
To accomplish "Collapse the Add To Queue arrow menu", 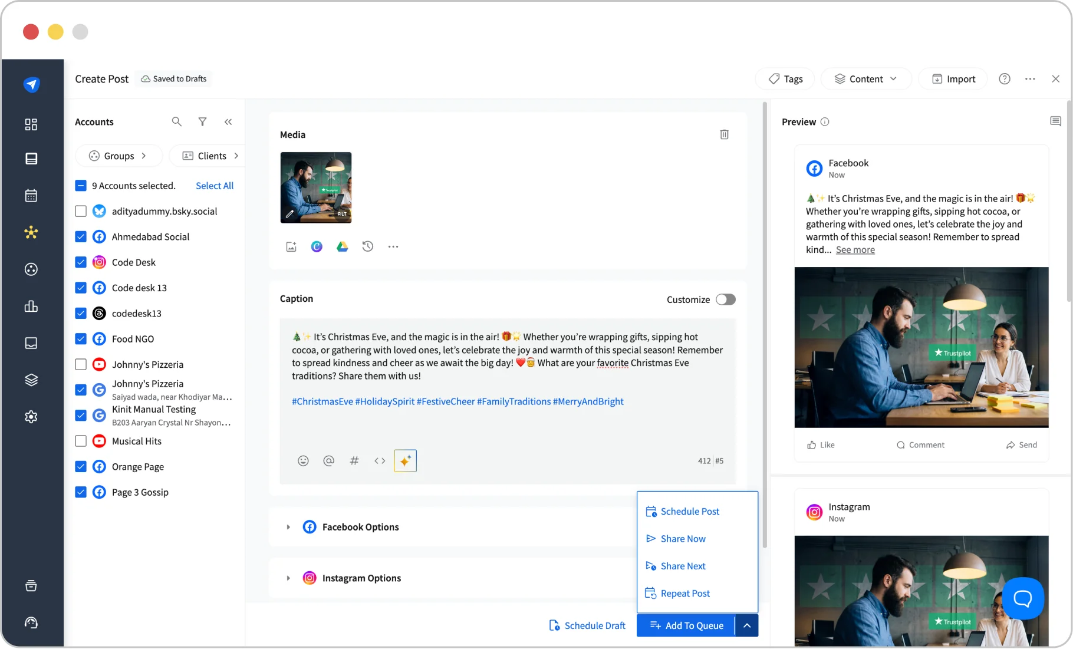I will [746, 625].
